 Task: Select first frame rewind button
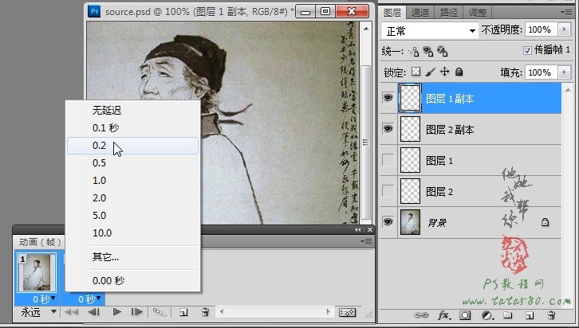point(71,312)
